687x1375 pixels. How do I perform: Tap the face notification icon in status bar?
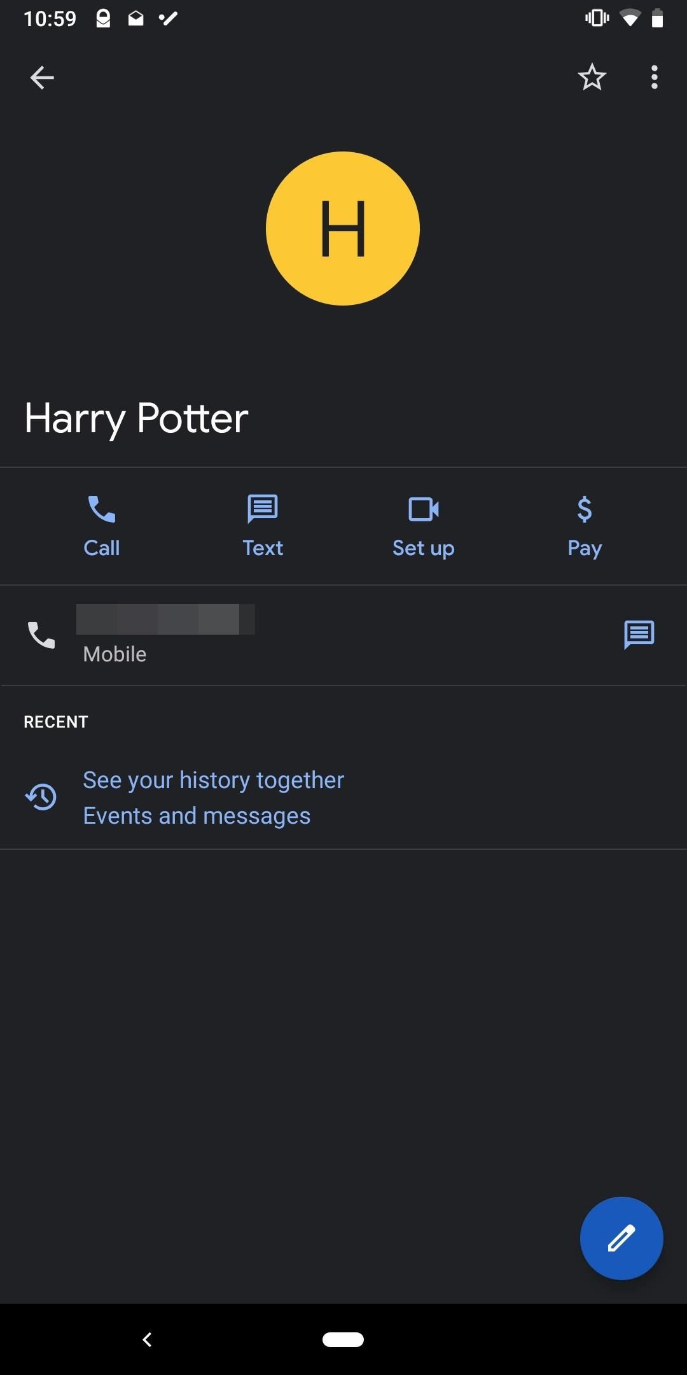coord(103,18)
